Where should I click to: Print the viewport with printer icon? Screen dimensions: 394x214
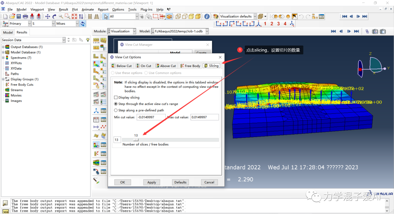point(26,16)
